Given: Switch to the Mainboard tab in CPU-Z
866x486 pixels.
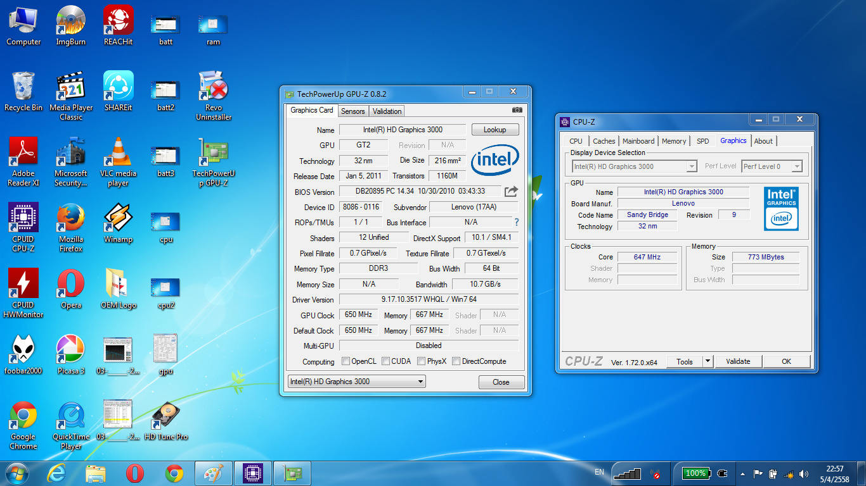Looking at the screenshot, I should (x=638, y=141).
